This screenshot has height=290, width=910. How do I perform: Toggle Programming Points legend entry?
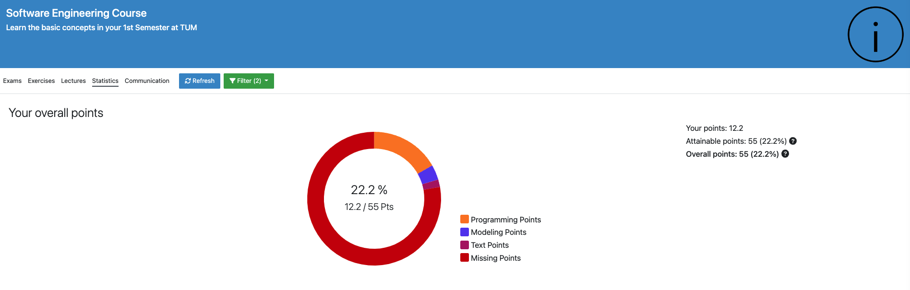(505, 220)
